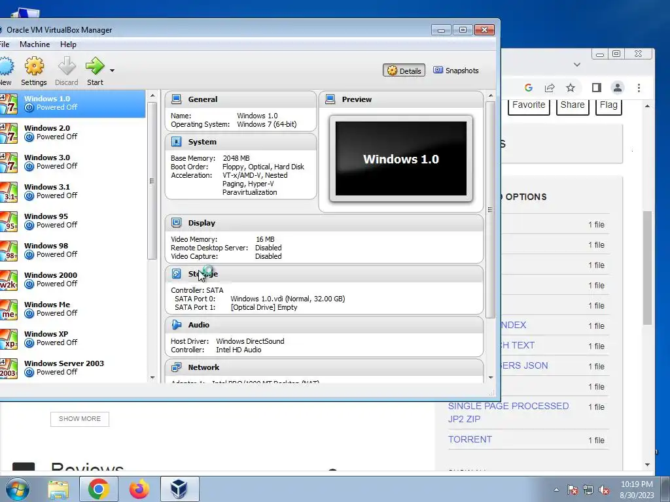The width and height of the screenshot is (670, 502).
Task: Click the Settings gear icon in VirtualBox toolbar
Action: click(x=34, y=66)
